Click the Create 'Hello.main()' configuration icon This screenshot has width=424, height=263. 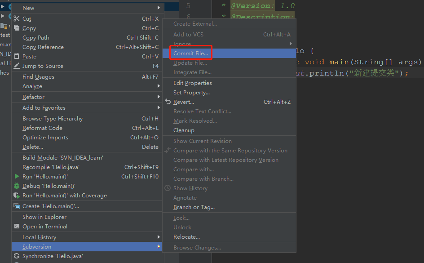pos(17,206)
